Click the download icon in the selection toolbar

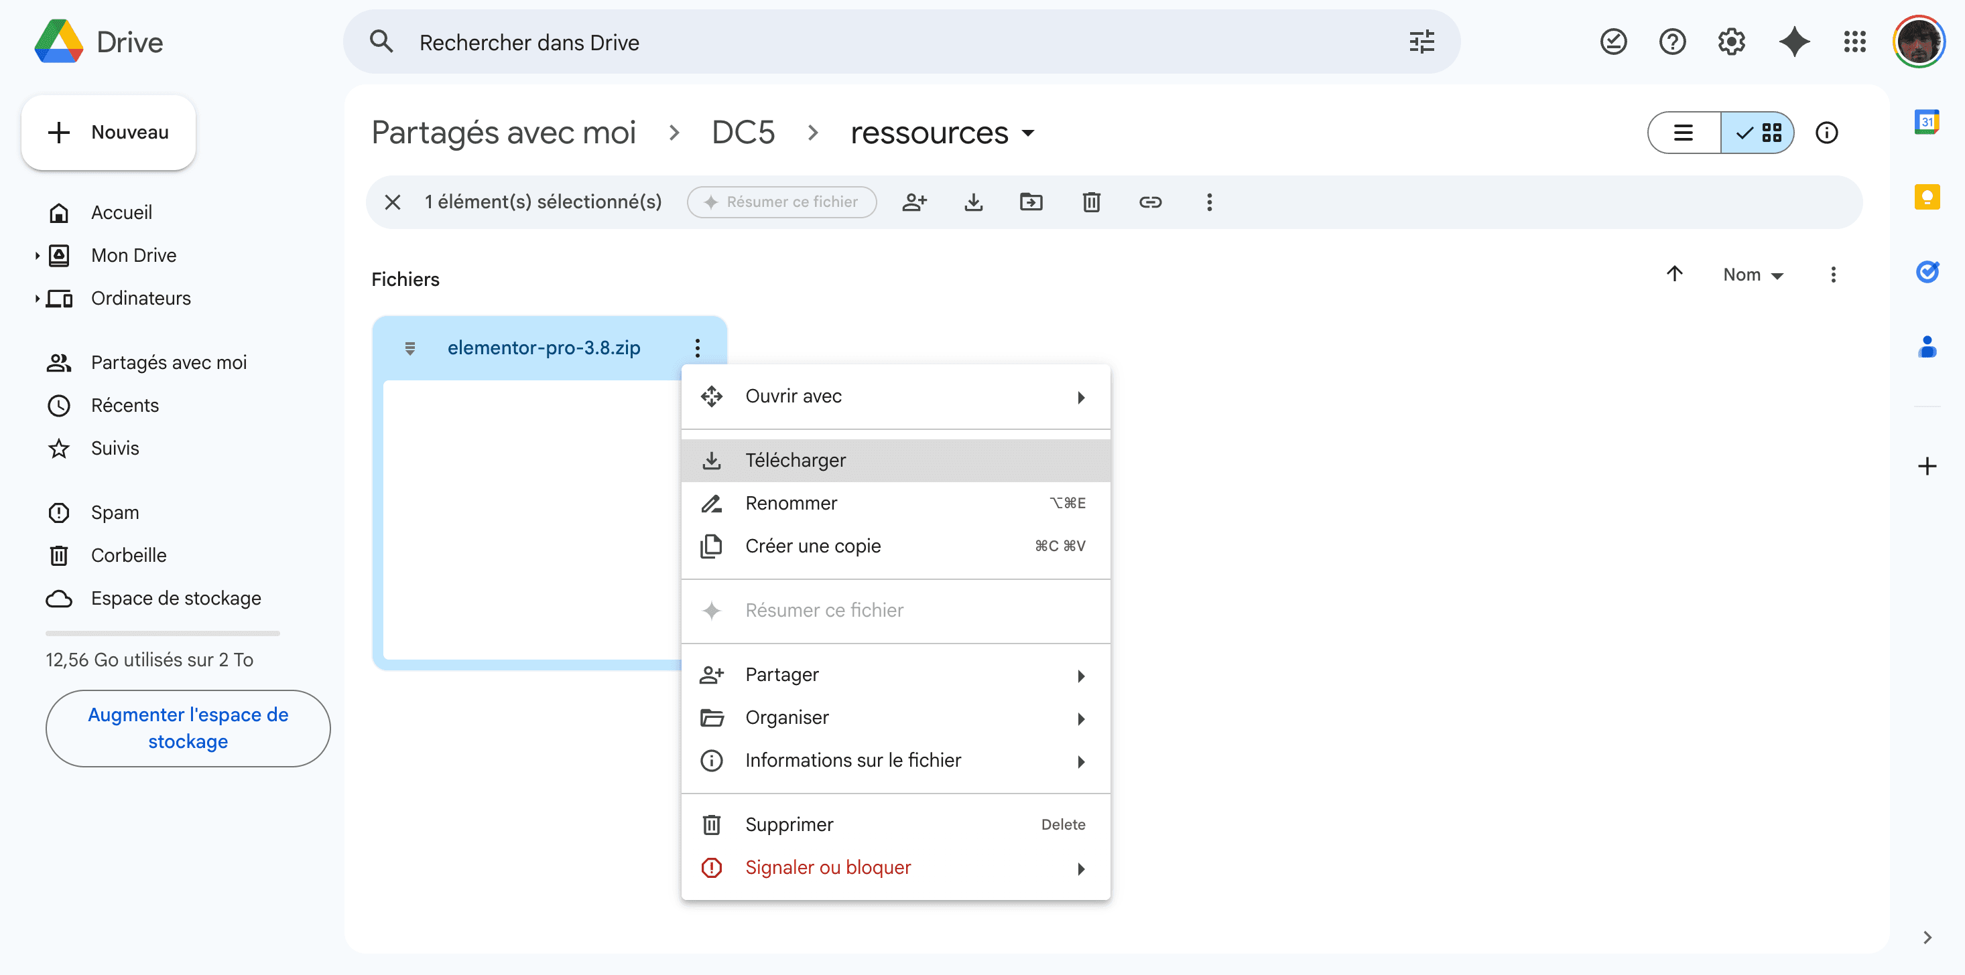click(x=973, y=202)
